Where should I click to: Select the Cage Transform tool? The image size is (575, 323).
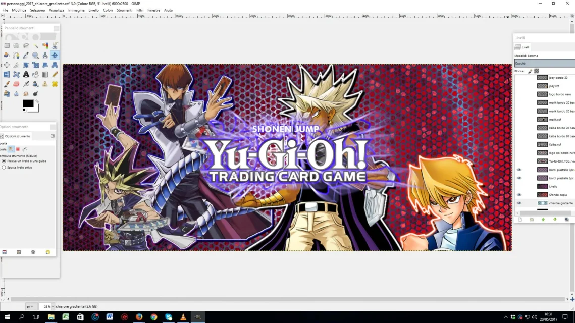pyautogui.click(x=17, y=74)
